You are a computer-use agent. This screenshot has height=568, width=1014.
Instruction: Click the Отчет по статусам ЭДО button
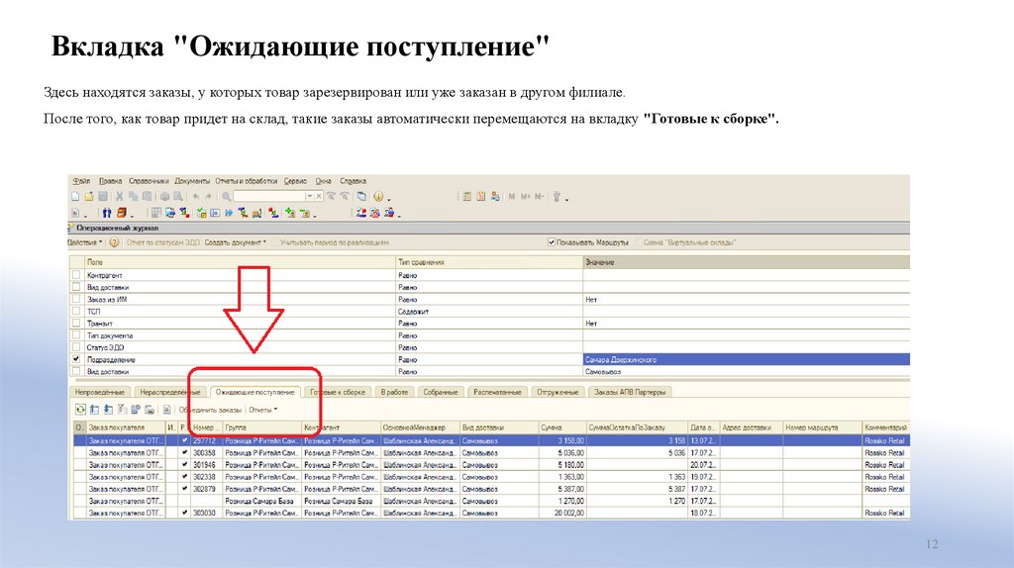click(163, 242)
